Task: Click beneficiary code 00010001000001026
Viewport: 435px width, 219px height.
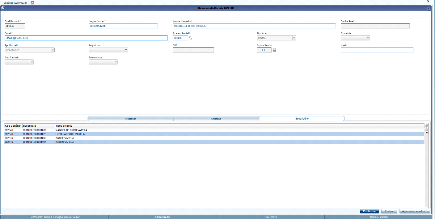Action: click(35, 134)
